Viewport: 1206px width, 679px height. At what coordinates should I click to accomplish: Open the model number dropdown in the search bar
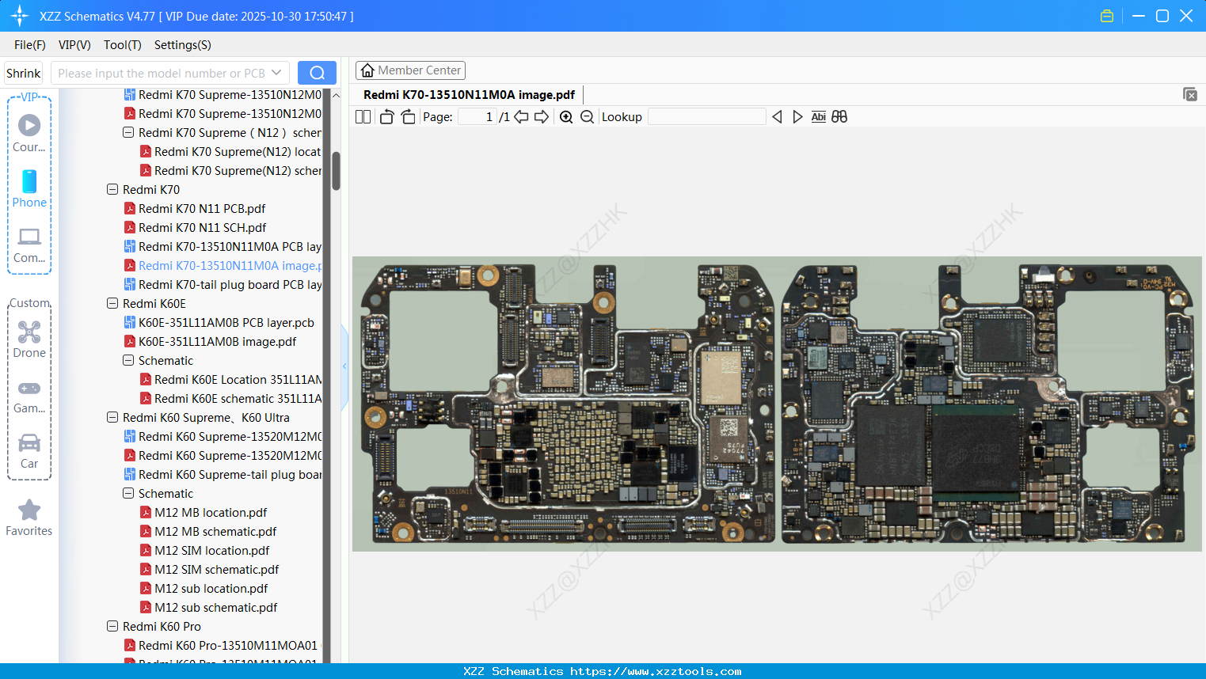[x=276, y=72]
